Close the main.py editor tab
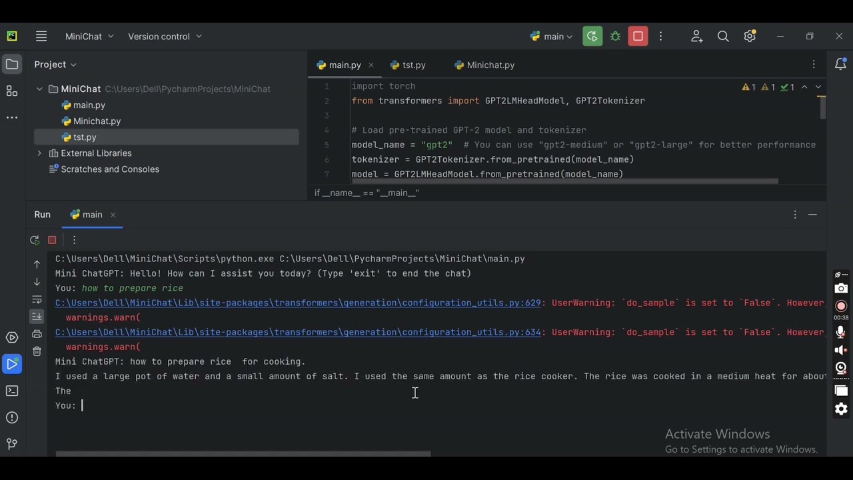 coord(371,65)
